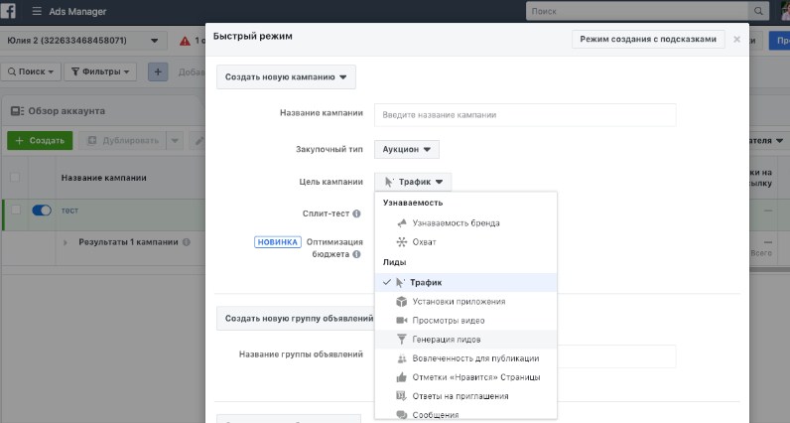Open the hamburger menu next to Ads Manager

click(37, 11)
